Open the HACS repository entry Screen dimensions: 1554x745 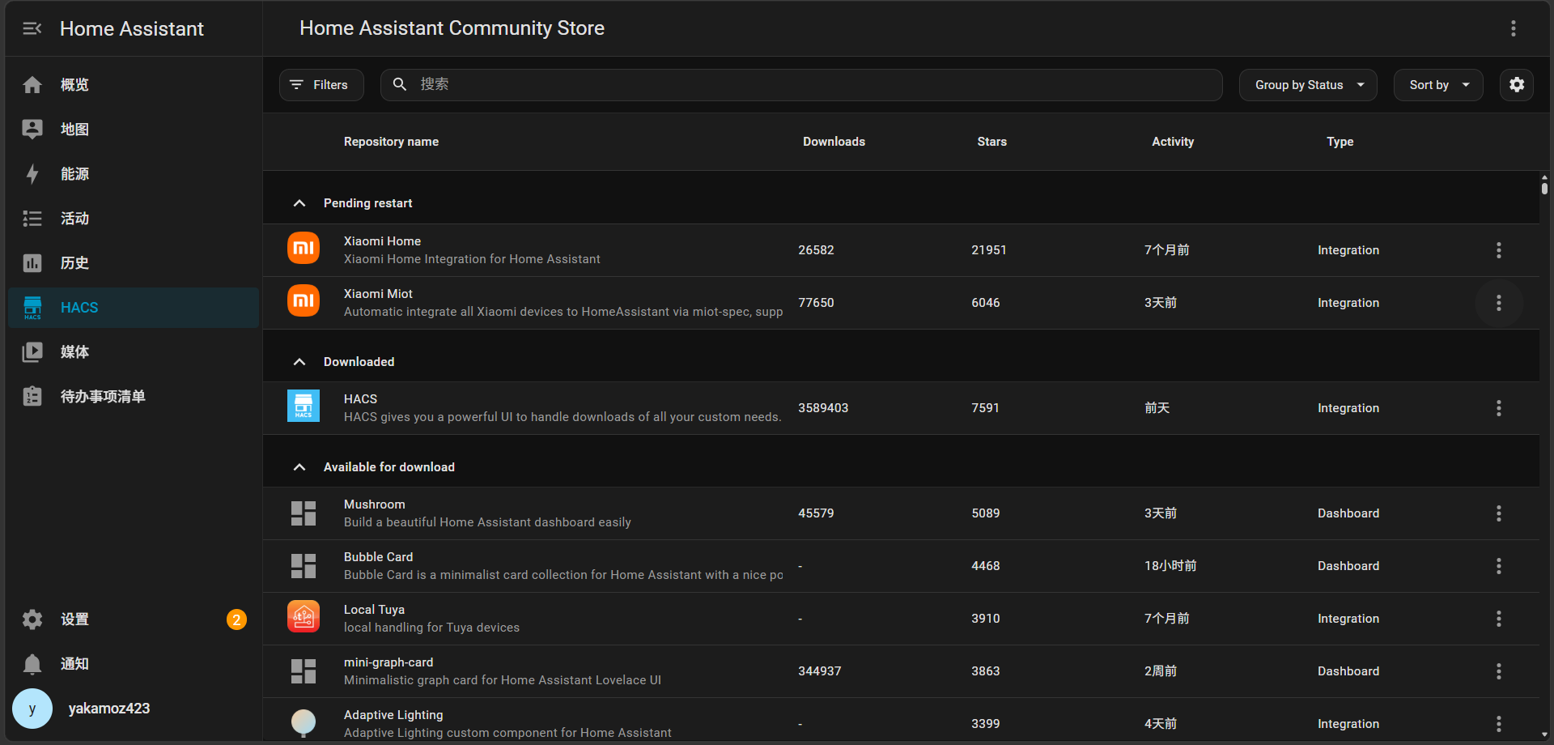901,408
